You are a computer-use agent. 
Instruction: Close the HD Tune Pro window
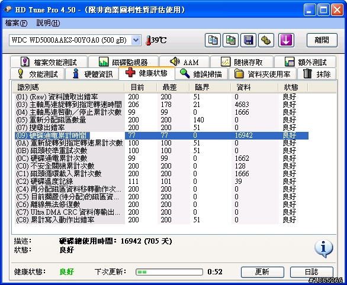tap(337, 9)
